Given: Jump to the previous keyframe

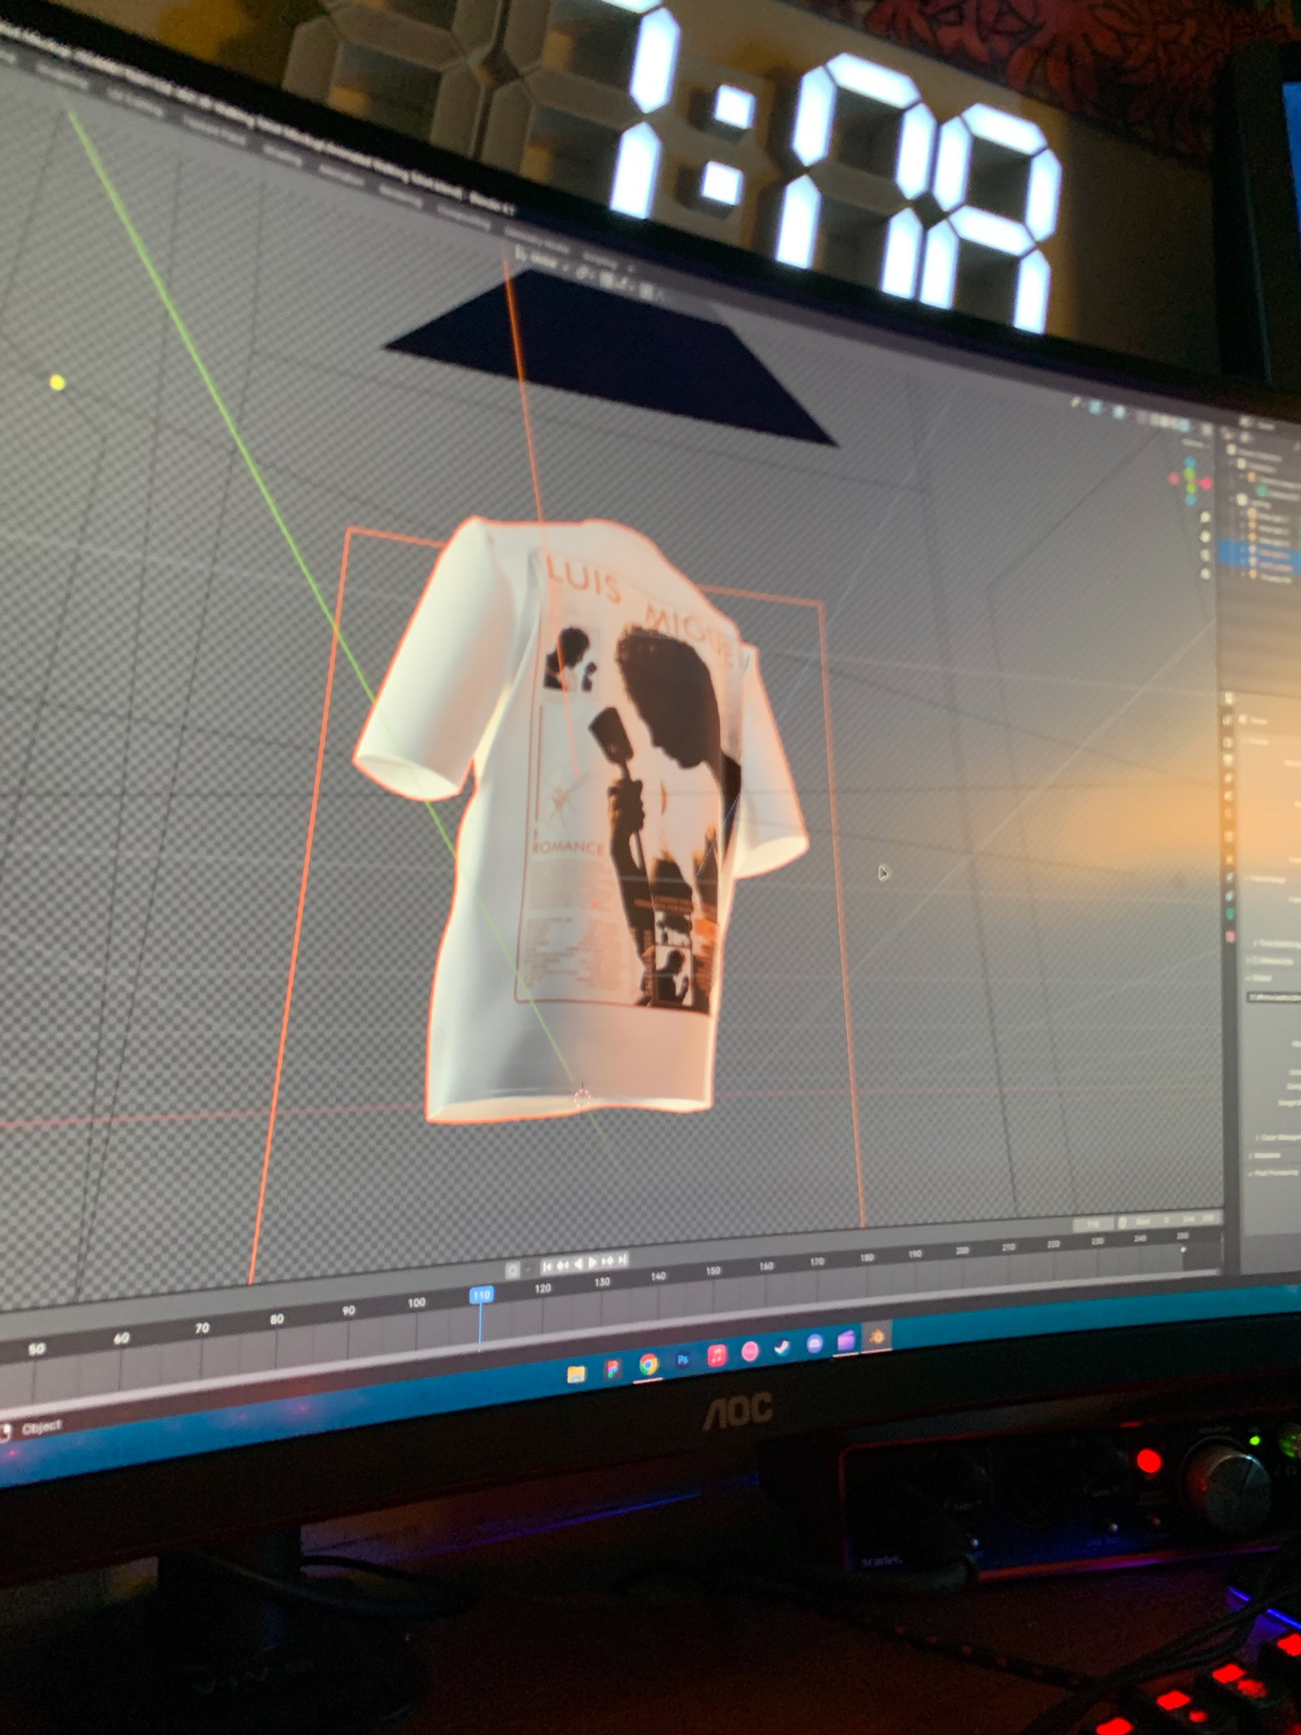Looking at the screenshot, I should coord(562,1266).
